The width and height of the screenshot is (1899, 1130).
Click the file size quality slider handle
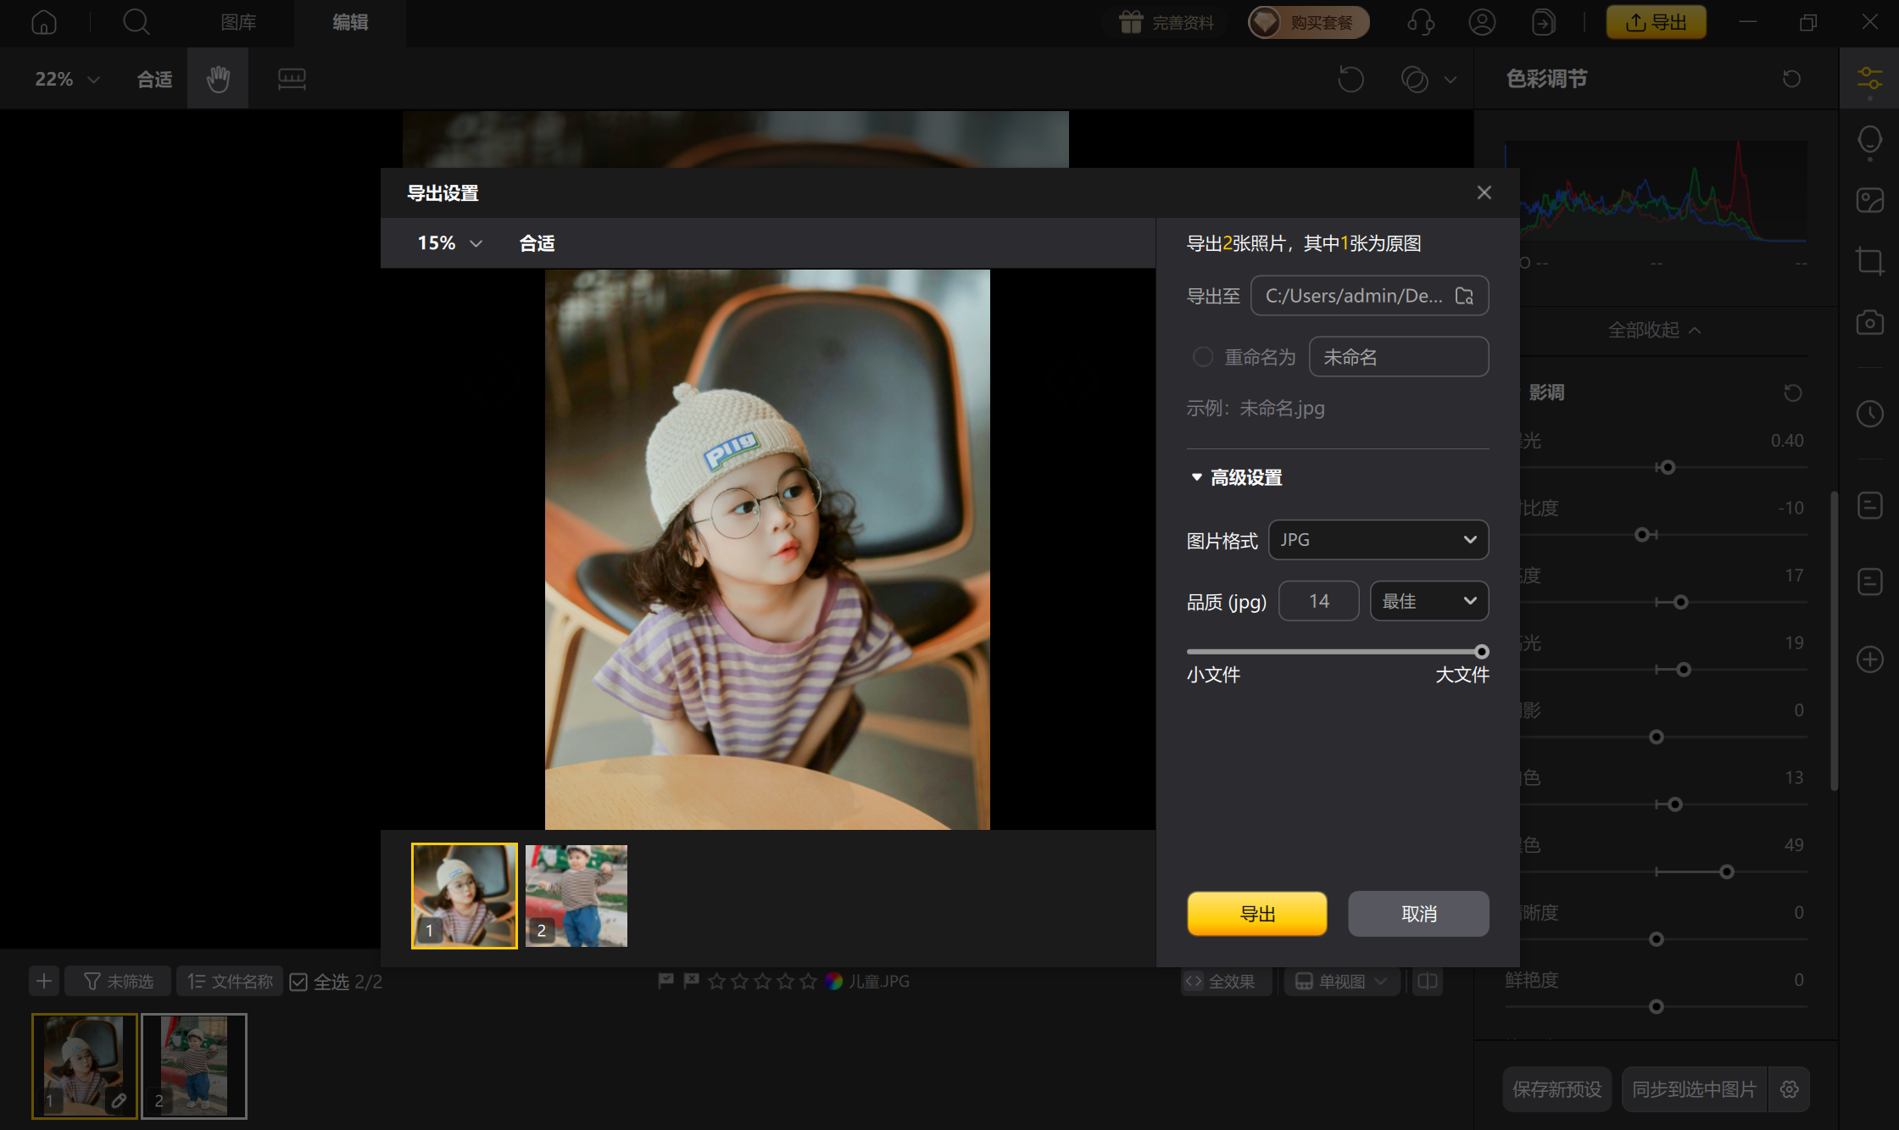(1481, 652)
